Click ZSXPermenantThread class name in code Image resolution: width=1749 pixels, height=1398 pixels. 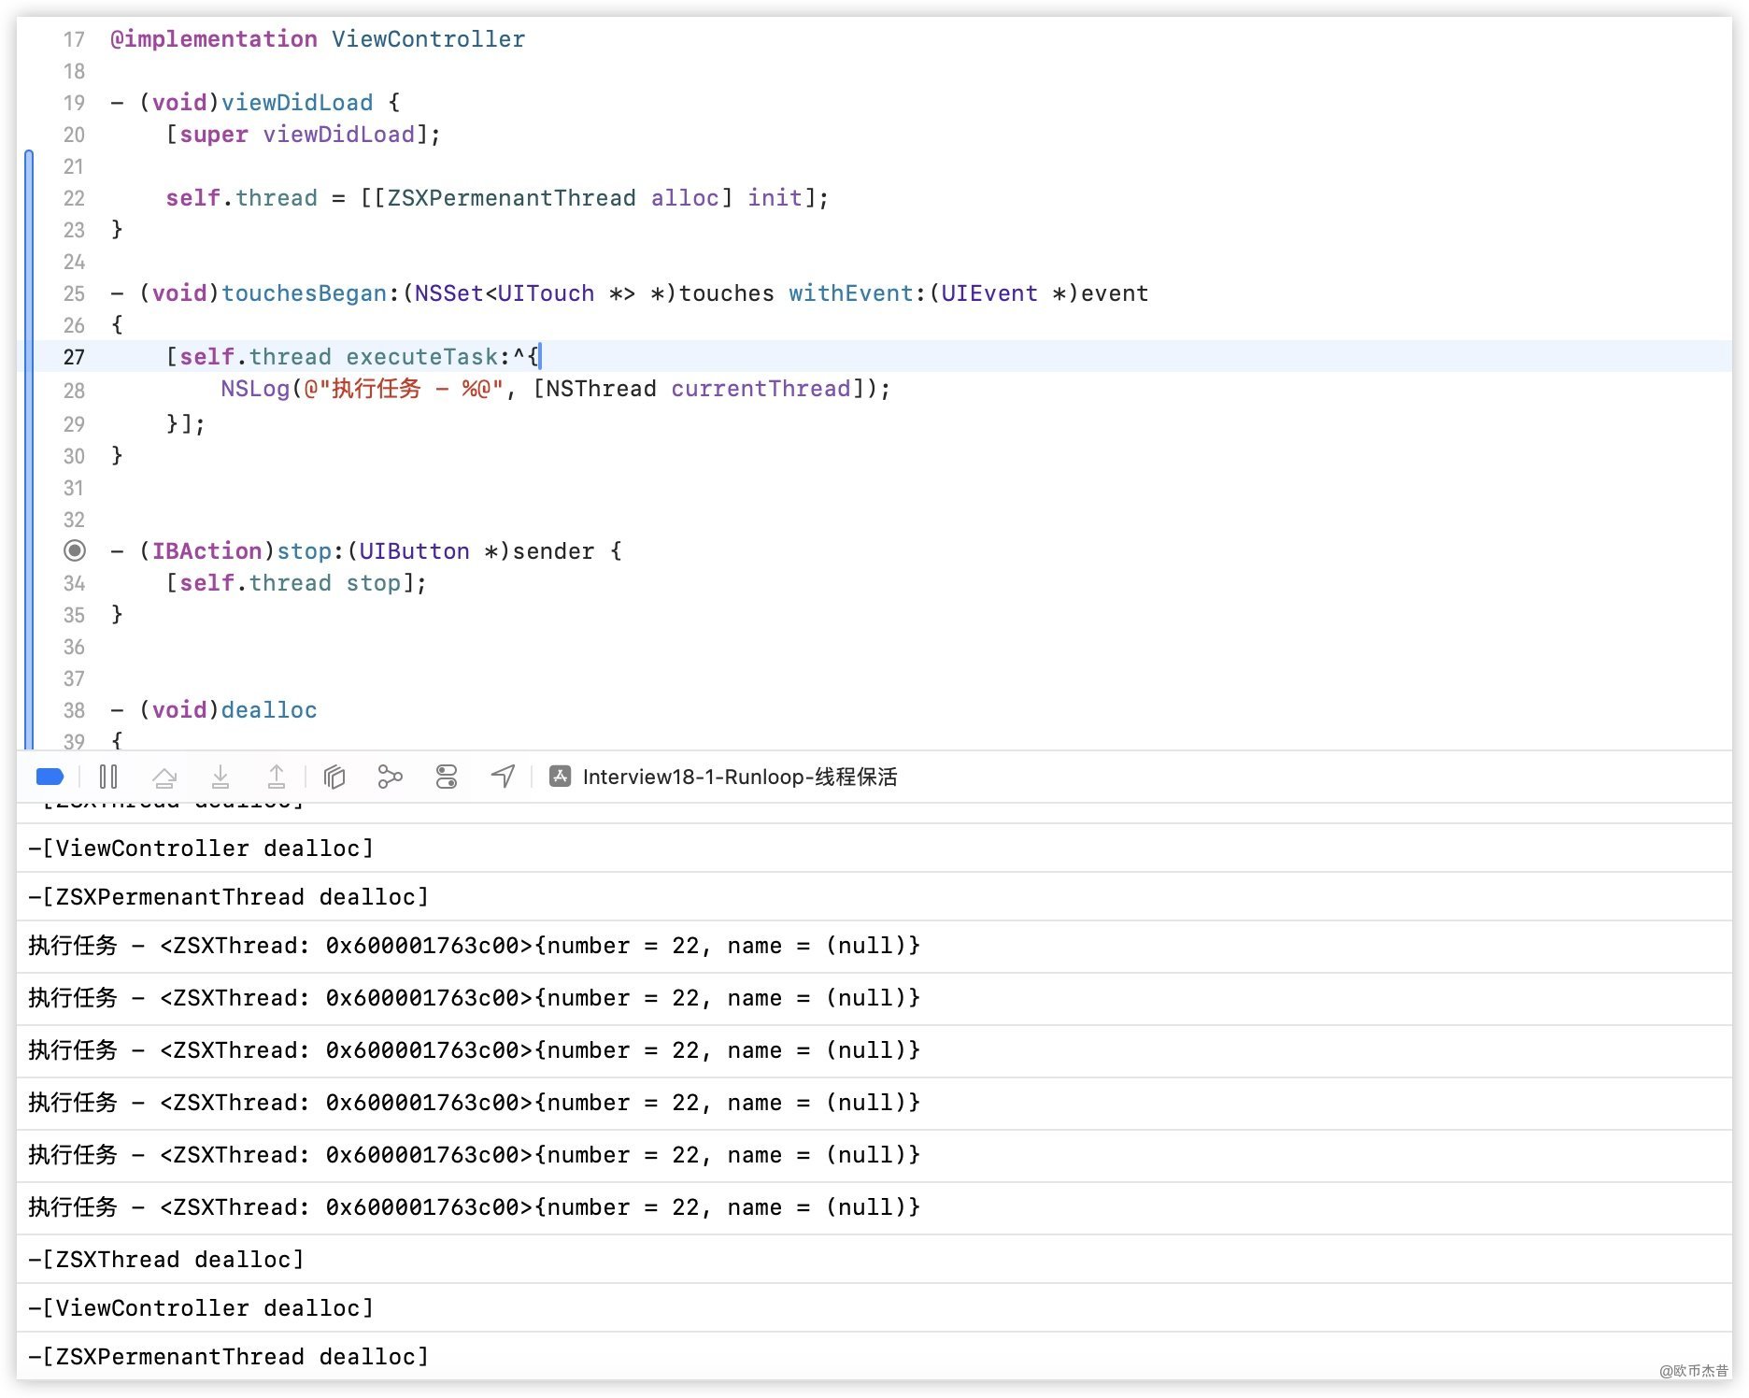click(x=511, y=198)
